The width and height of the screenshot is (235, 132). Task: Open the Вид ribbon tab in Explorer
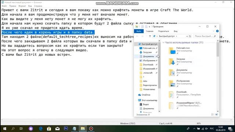pyautogui.click(x=176, y=31)
